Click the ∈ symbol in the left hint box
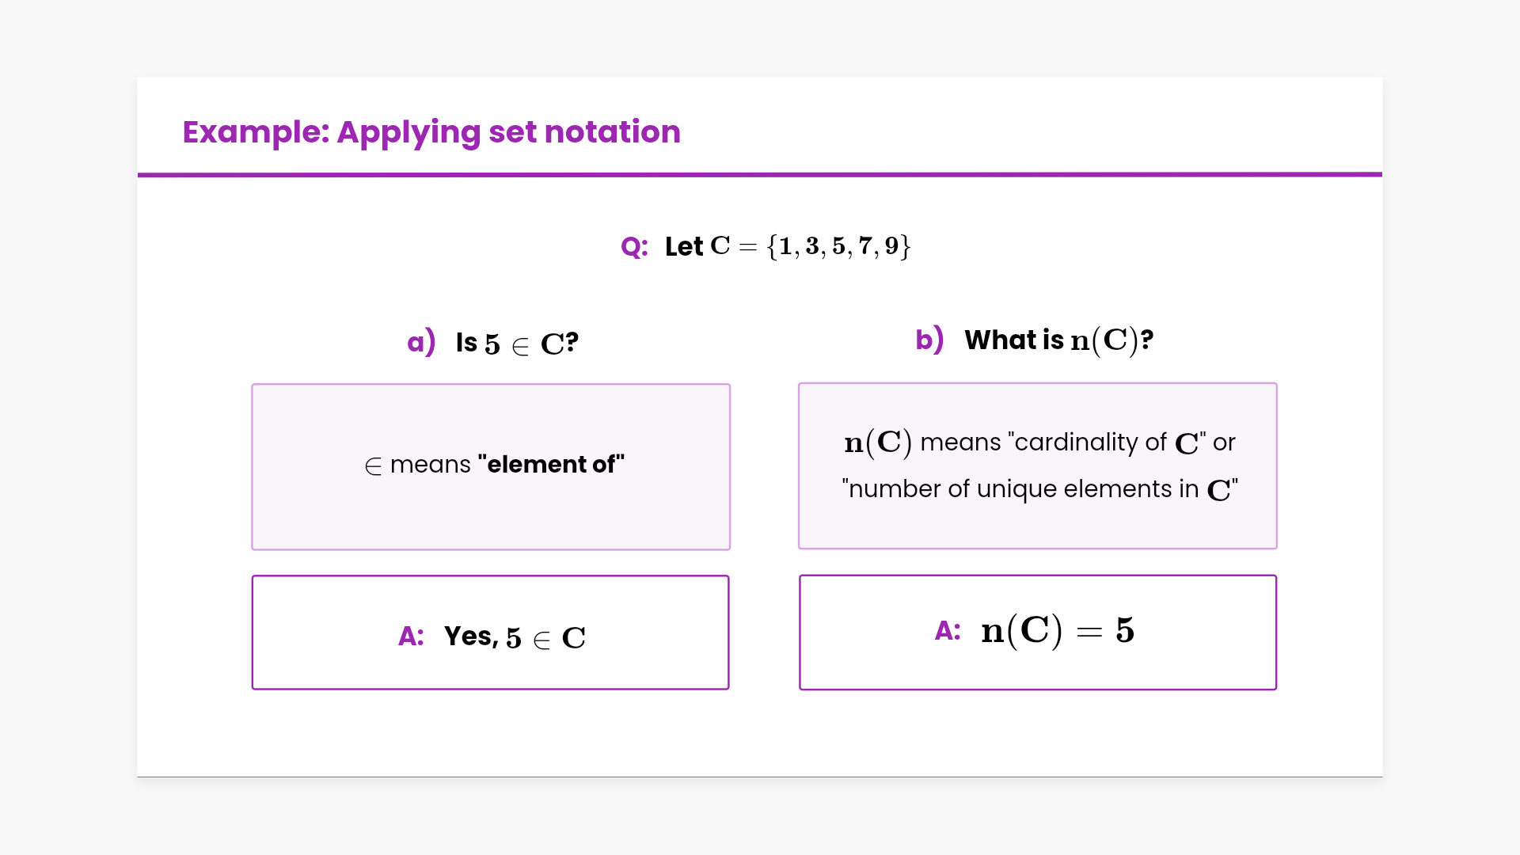Image resolution: width=1520 pixels, height=855 pixels. (373, 466)
